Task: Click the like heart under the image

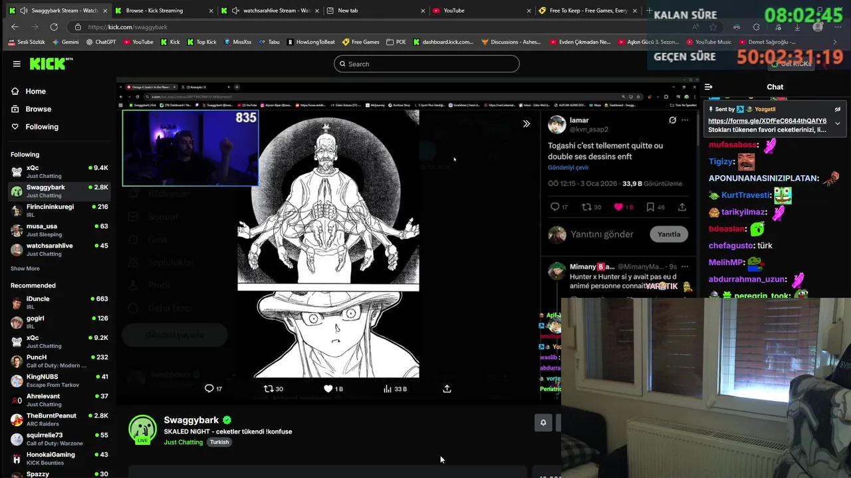Action: coord(328,388)
